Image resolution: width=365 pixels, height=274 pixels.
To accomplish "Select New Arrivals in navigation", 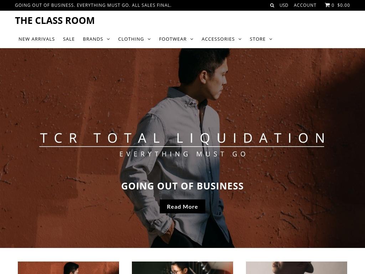I will click(37, 39).
